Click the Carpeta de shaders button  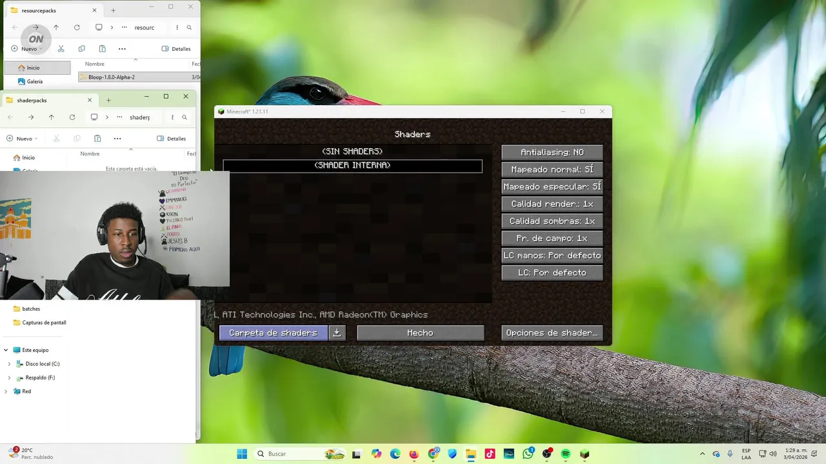(274, 333)
